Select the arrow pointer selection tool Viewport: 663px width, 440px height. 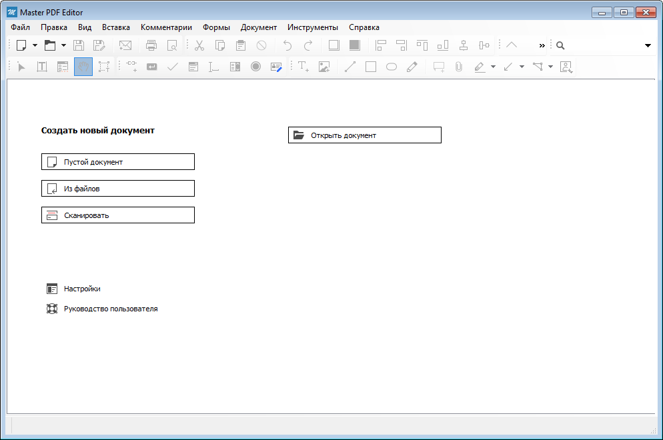[21, 67]
